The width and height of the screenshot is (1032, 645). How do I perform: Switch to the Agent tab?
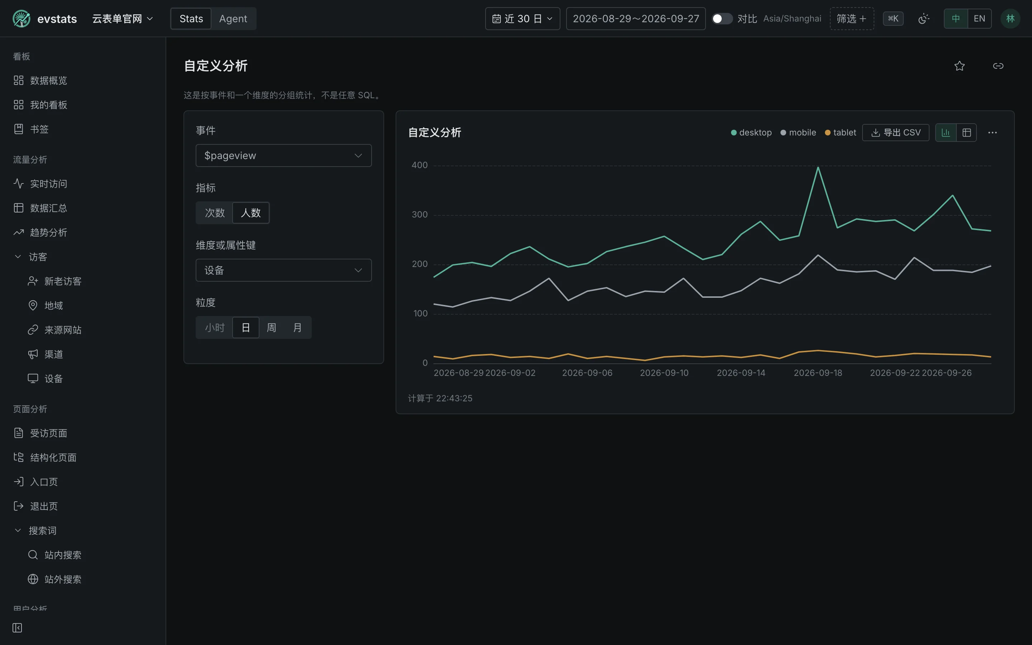pos(233,18)
